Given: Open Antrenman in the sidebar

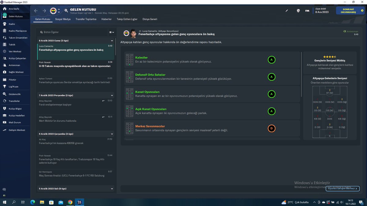Looking at the screenshot, I should pos(15,65).
